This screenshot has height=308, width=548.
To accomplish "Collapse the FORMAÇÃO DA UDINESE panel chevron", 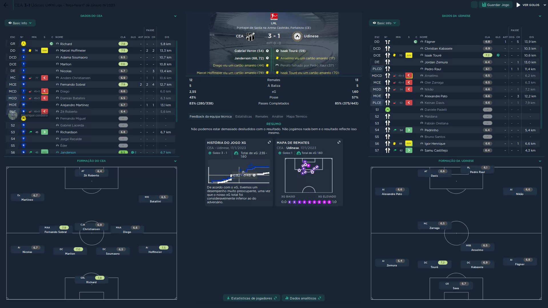I will 540,161.
